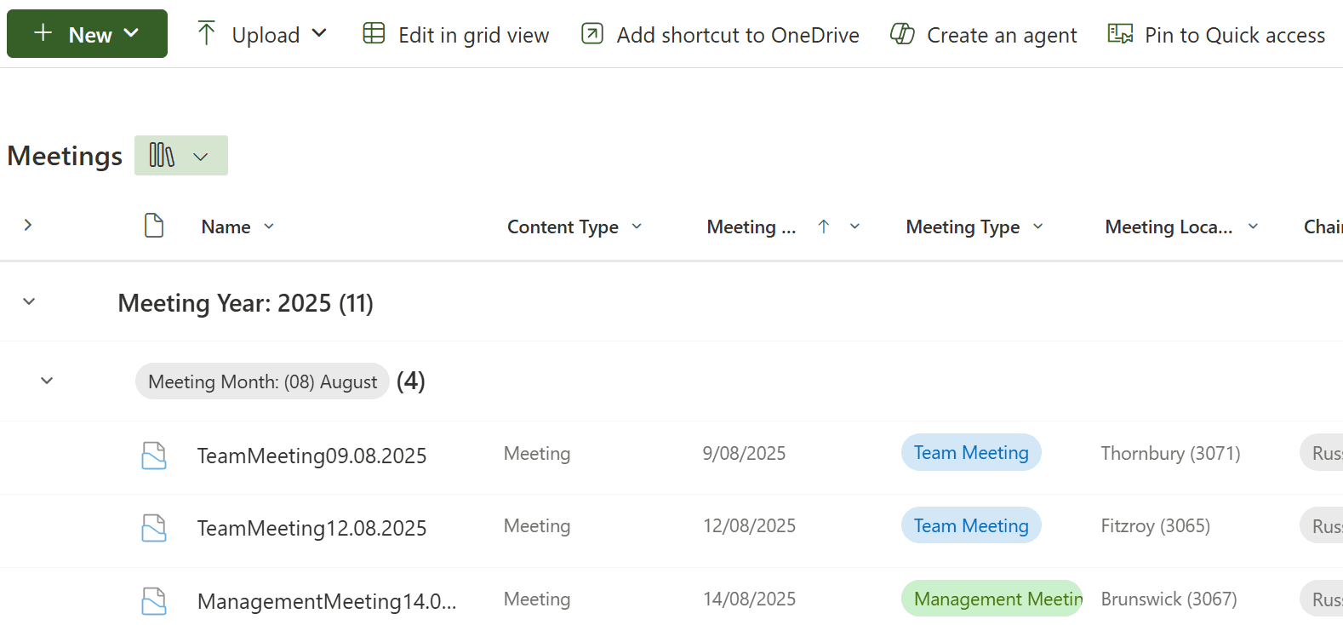Expand the header row chevron
This screenshot has width=1343, height=625.
click(x=28, y=225)
